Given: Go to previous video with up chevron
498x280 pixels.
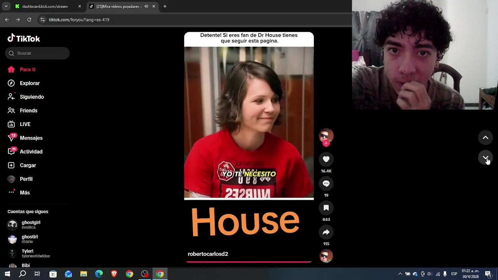Looking at the screenshot, I should 486,138.
